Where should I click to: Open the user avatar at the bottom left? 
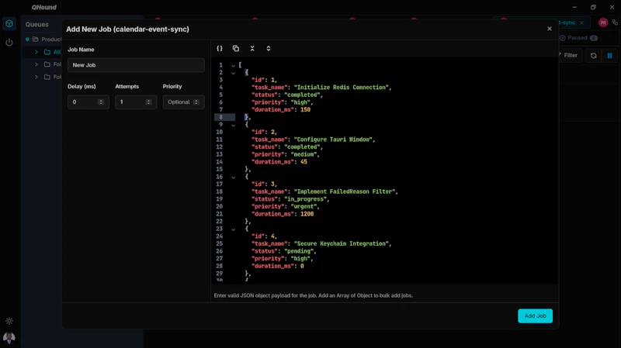pos(9,338)
